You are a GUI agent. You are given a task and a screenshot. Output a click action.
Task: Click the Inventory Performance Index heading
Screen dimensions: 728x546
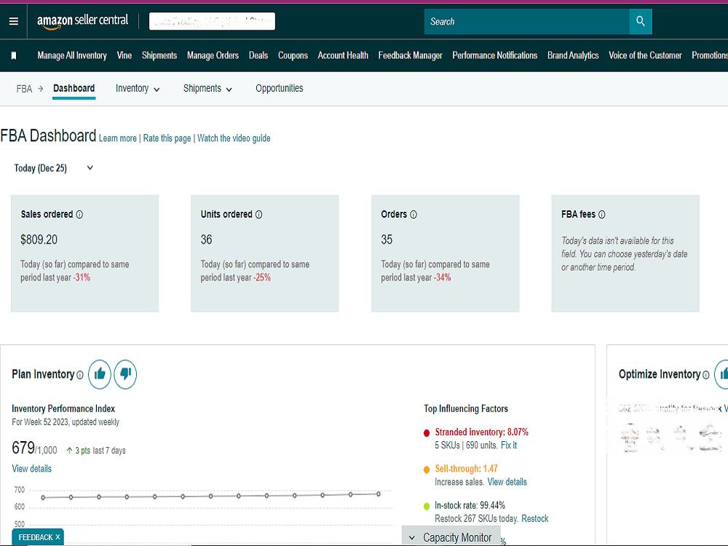[x=63, y=409]
